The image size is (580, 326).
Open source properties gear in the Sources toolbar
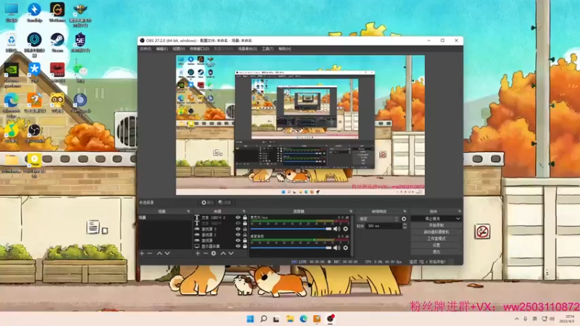(214, 254)
